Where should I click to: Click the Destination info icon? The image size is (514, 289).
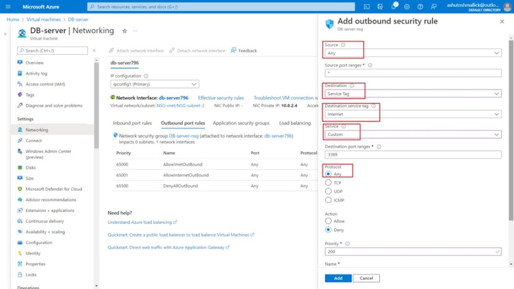click(352, 85)
